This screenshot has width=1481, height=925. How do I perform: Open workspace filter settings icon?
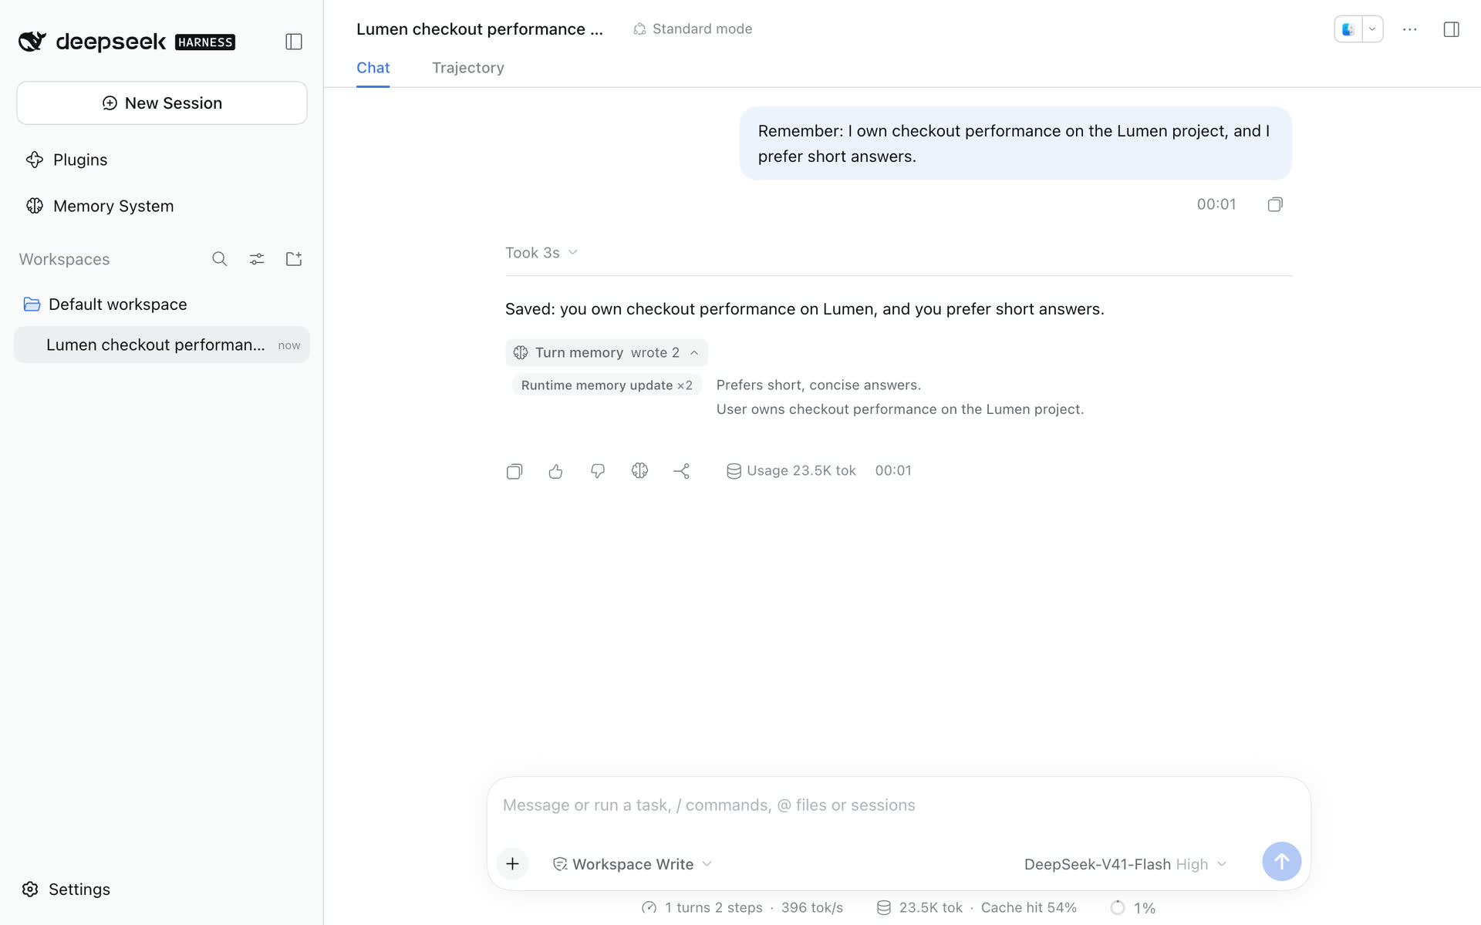coord(257,259)
